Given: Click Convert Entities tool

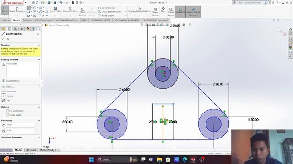Looking at the screenshot, I should pos(70,10).
